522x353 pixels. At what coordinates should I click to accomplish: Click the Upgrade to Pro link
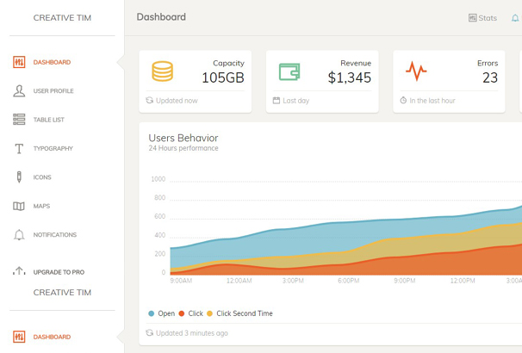click(59, 272)
